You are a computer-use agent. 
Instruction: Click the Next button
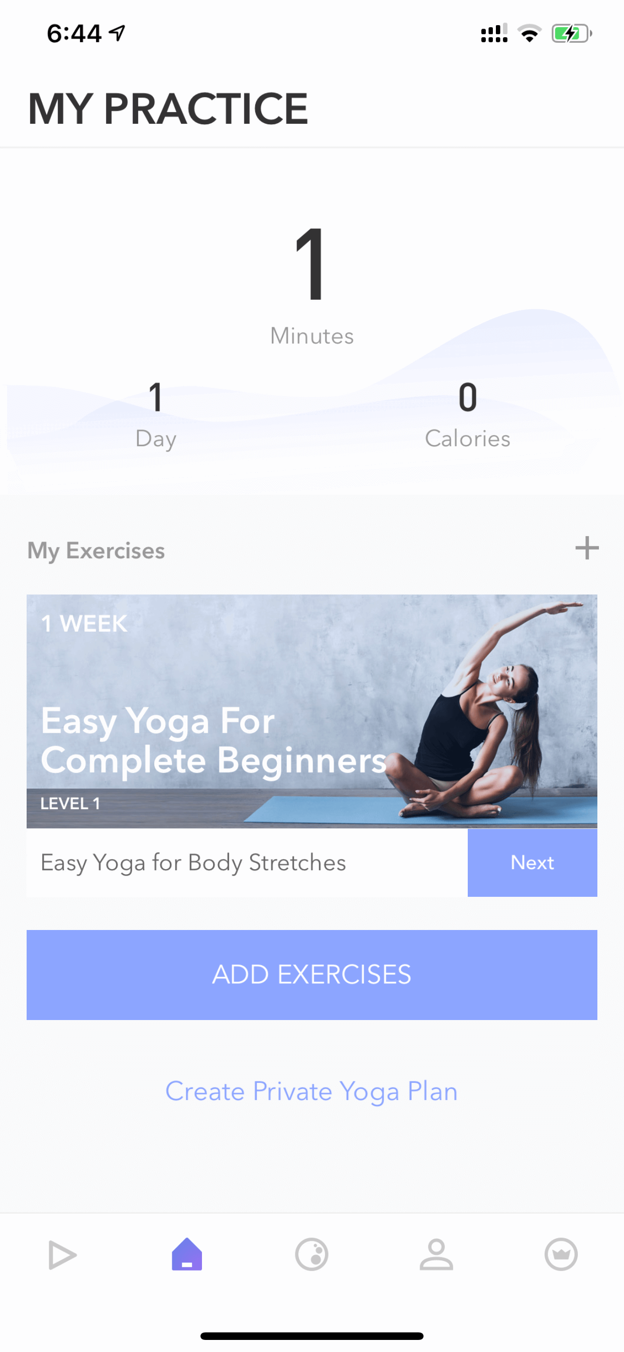pyautogui.click(x=532, y=862)
